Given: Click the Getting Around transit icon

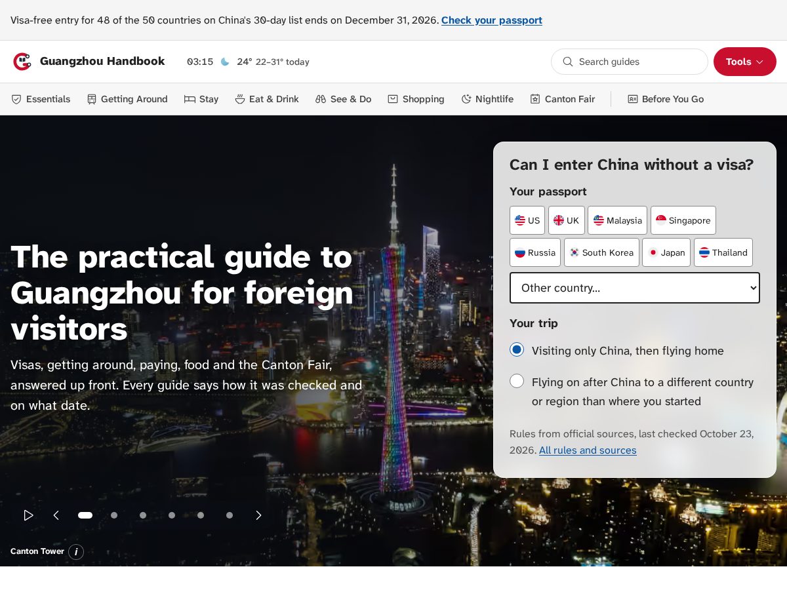Looking at the screenshot, I should (x=92, y=99).
